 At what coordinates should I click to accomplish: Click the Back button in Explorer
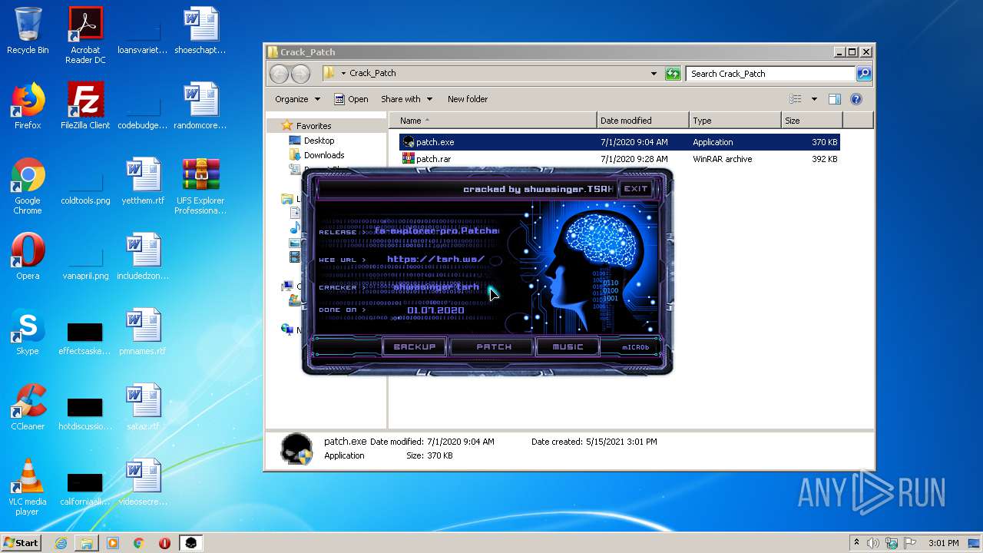point(279,74)
